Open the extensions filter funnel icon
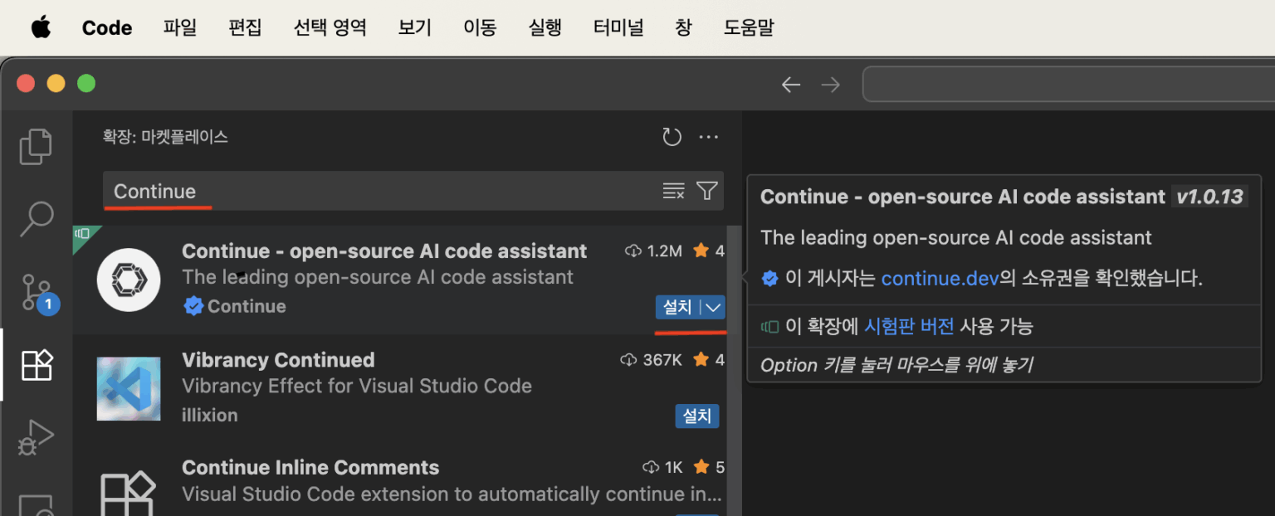The image size is (1275, 516). point(706,190)
